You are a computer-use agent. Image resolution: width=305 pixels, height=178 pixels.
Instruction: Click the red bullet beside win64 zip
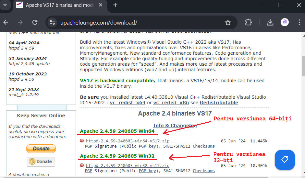[82, 140]
